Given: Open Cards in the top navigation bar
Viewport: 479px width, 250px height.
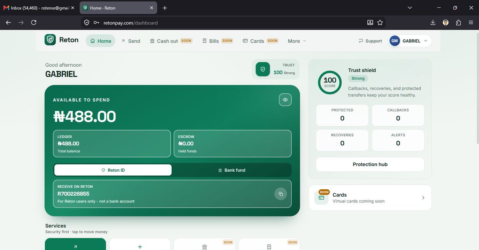Looking at the screenshot, I should 260,41.
